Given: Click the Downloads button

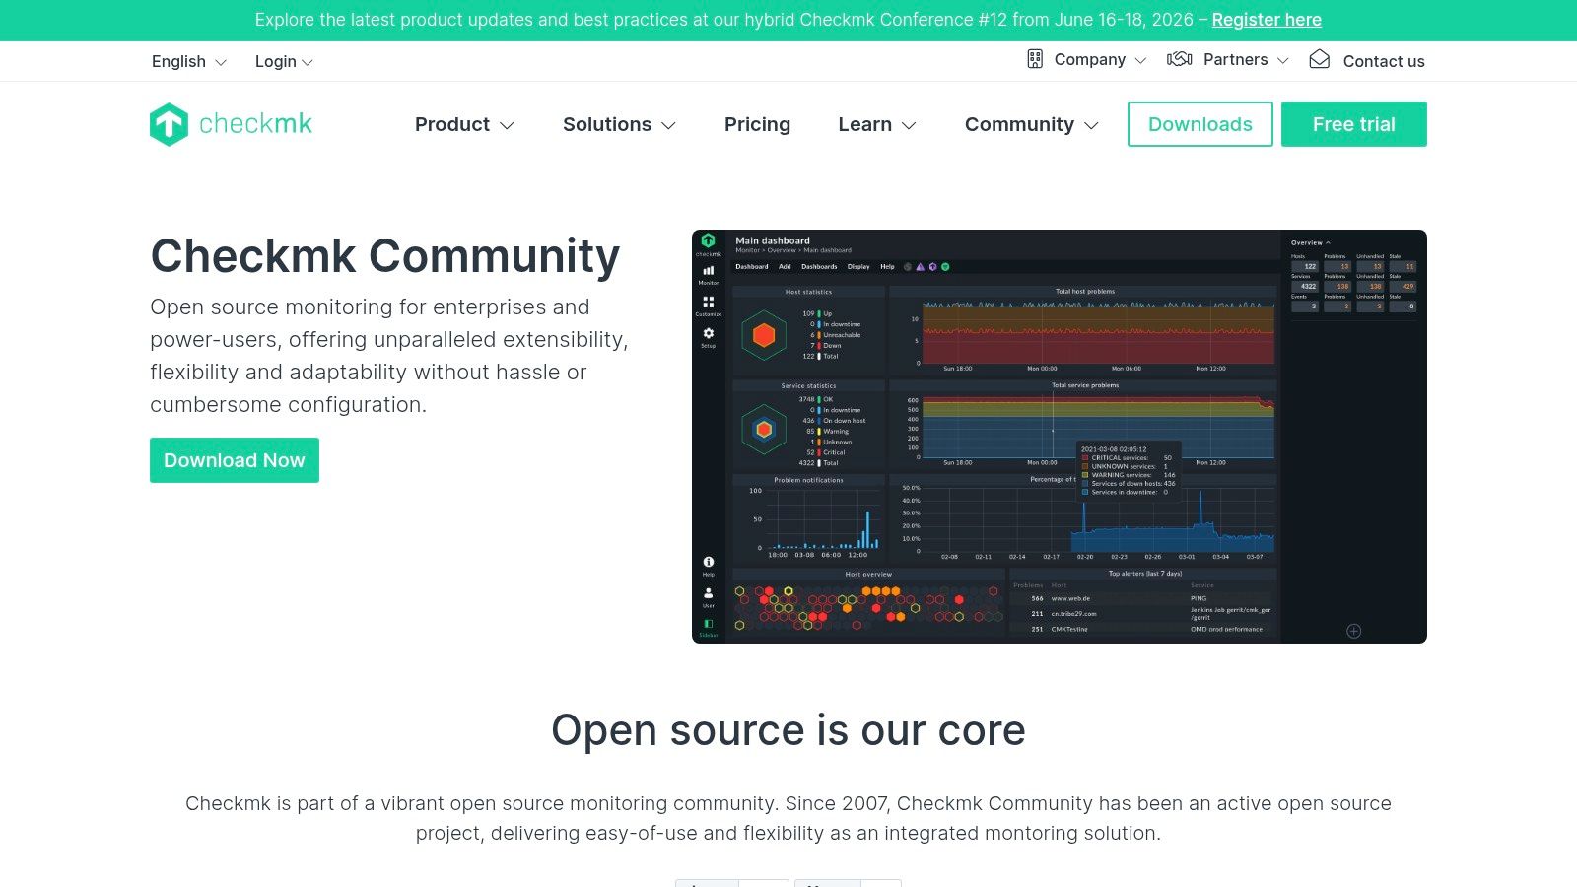Looking at the screenshot, I should (x=1200, y=124).
